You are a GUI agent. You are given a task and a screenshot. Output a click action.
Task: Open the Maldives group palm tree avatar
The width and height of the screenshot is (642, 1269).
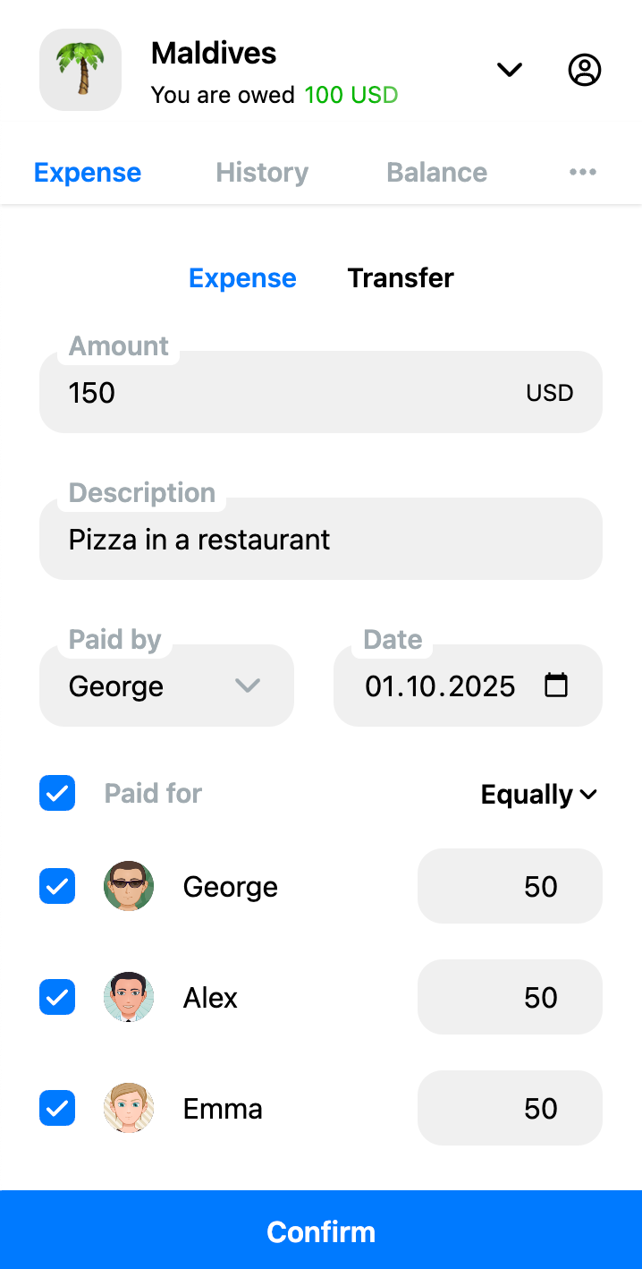(80, 69)
